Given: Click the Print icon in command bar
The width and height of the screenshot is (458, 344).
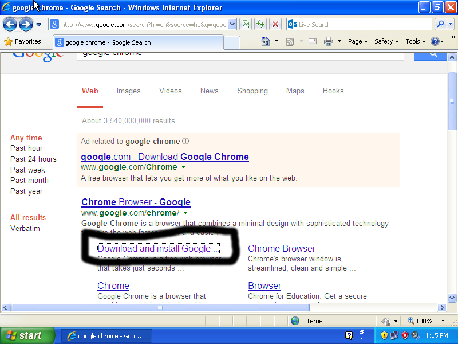Looking at the screenshot, I should point(329,41).
